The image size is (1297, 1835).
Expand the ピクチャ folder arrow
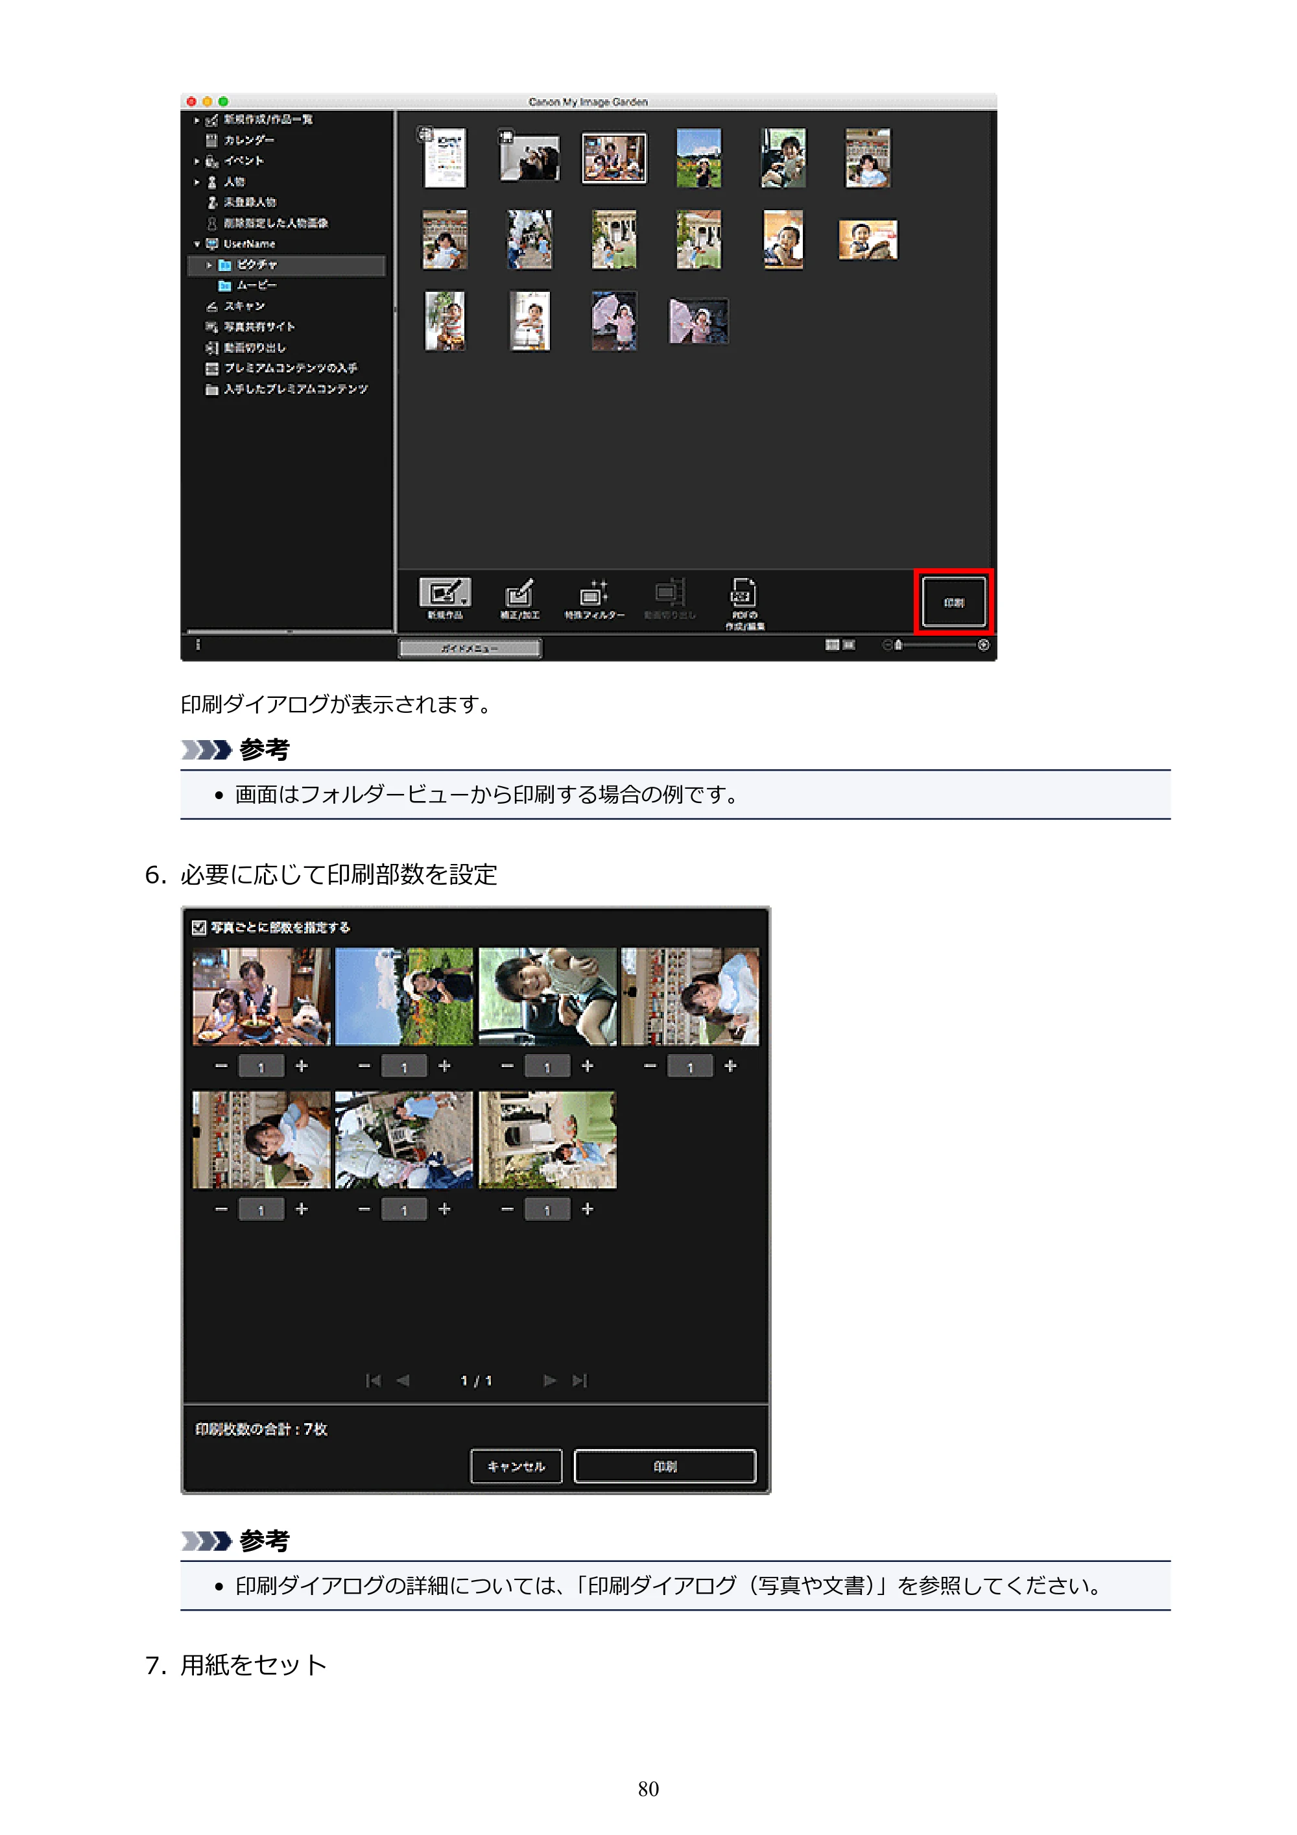tap(209, 265)
